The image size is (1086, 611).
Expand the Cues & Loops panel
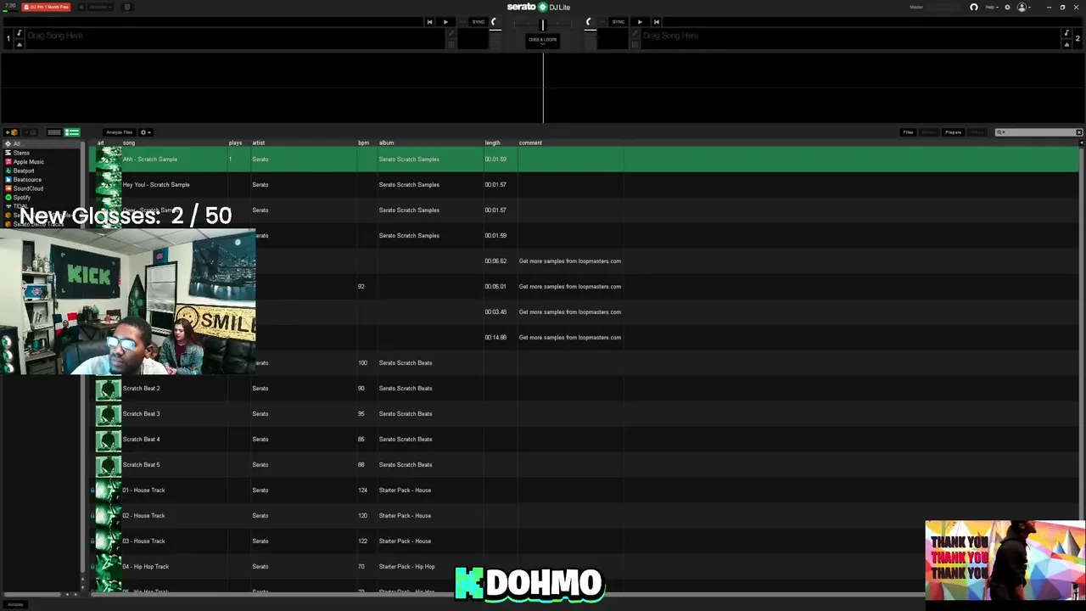[543, 40]
